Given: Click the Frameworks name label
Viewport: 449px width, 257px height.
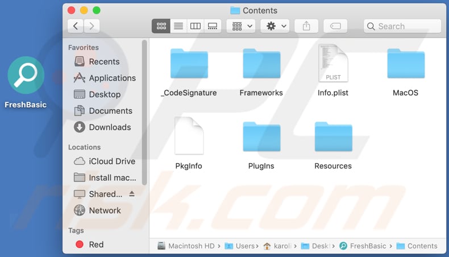Looking at the screenshot, I should click(261, 93).
